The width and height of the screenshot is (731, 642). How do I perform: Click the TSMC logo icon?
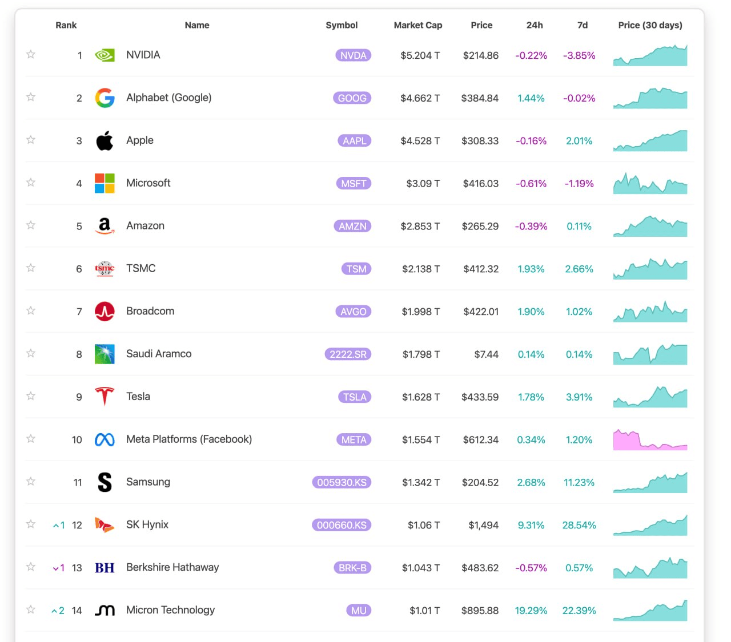coord(105,269)
